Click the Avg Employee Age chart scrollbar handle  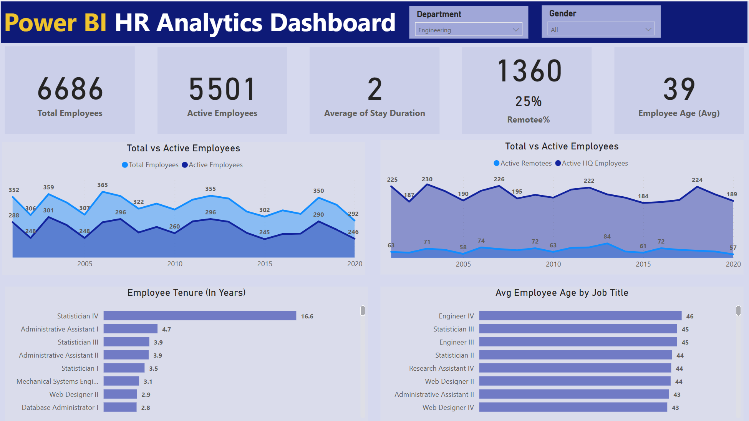pyautogui.click(x=738, y=310)
